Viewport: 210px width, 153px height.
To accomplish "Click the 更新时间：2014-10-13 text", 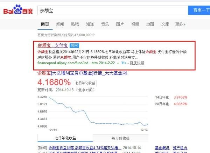I will [66, 90].
